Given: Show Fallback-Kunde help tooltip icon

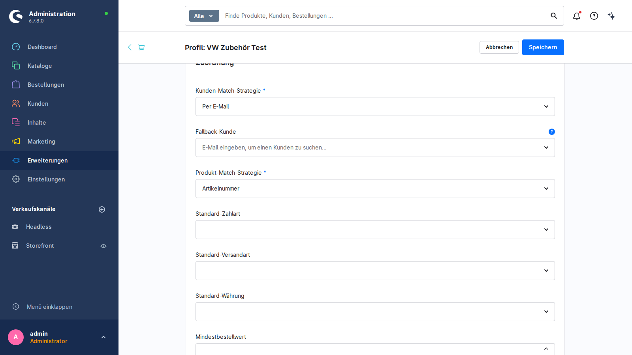Looking at the screenshot, I should (552, 132).
